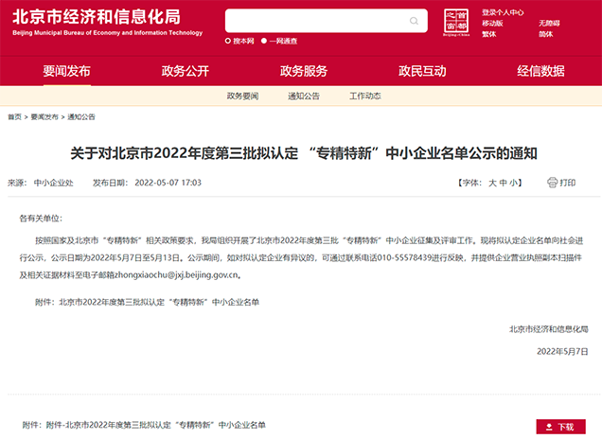Open the 无障碍 accessibility link

[x=549, y=24]
